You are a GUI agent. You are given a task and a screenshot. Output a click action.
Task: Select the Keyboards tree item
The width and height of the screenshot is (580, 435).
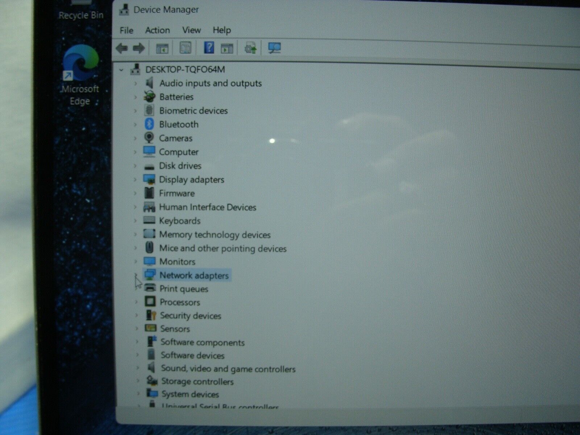(180, 221)
